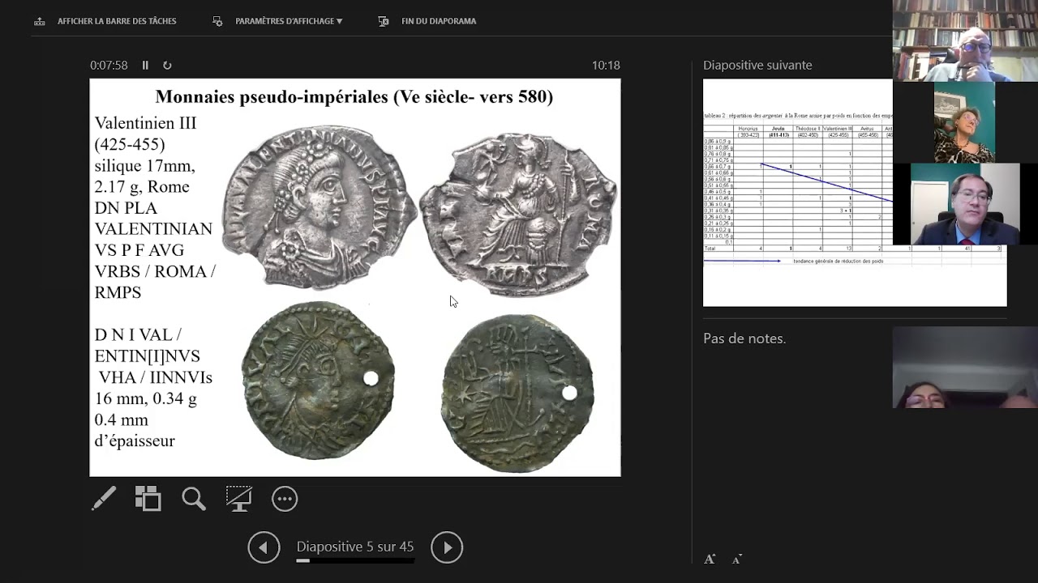Advance to next slide arrow
Screen dimensions: 1038x583
point(447,547)
